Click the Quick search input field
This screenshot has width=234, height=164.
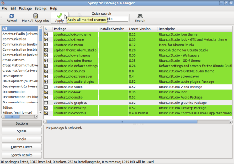click(x=110, y=19)
